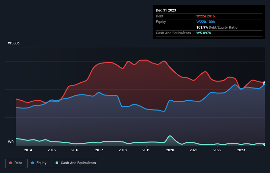Click the 2023 x-axis label
The height and width of the screenshot is (173, 270).
coord(241,150)
